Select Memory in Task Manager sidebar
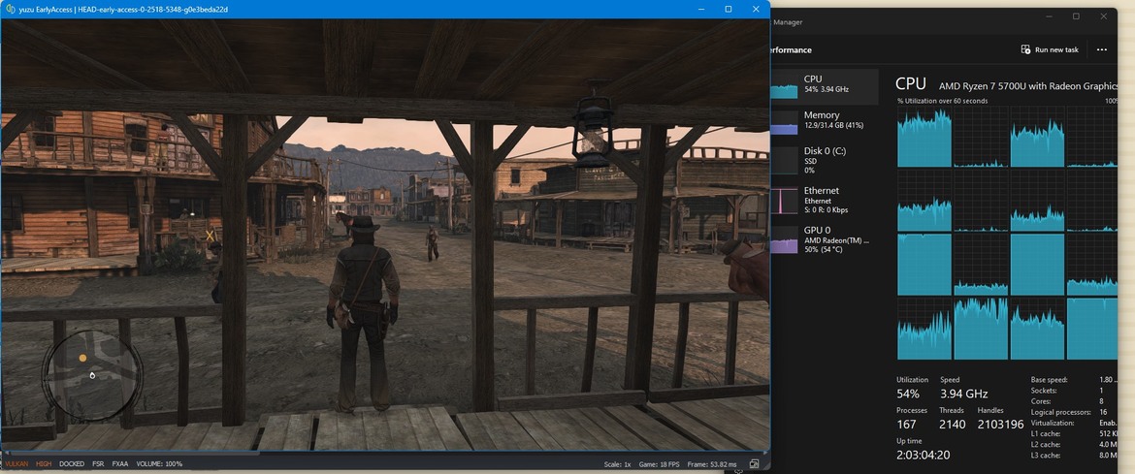 (x=825, y=120)
